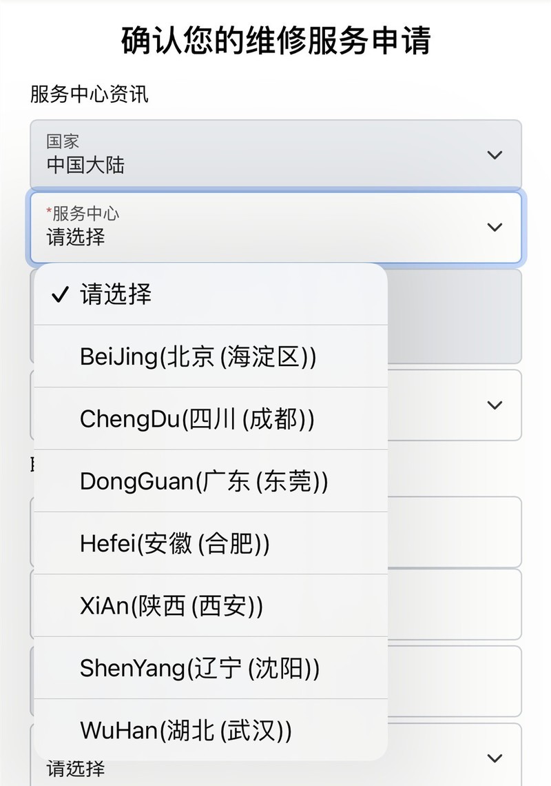Click the chevron beside 中国大陆
Screen dimensions: 551x786
point(493,155)
